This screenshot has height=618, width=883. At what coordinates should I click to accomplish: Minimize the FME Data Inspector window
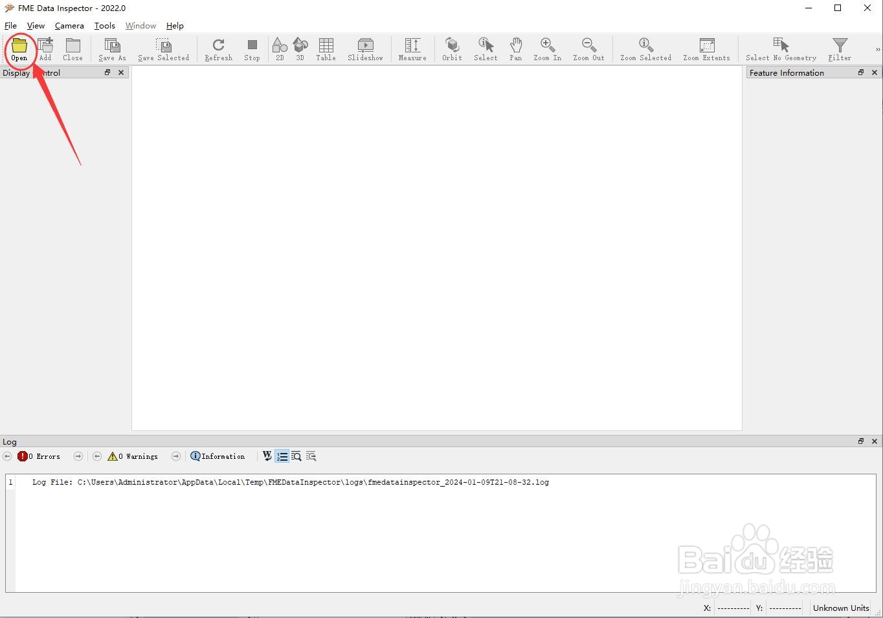(x=809, y=8)
